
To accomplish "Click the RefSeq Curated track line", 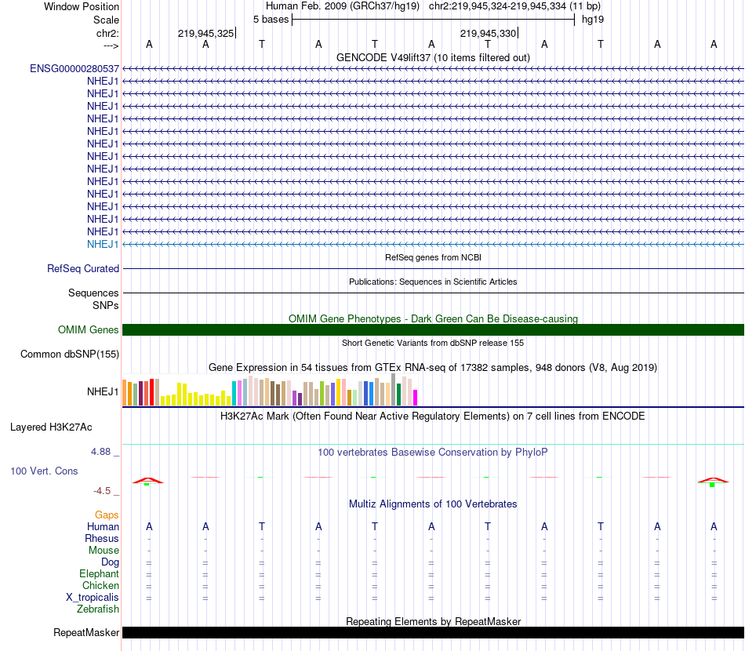I will click(433, 269).
